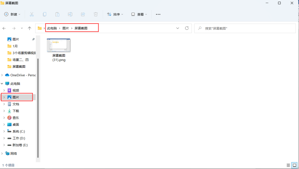Viewport: 299px width, 169px height.
Task: Click the Cut icon in the toolbar
Action: [32, 14]
